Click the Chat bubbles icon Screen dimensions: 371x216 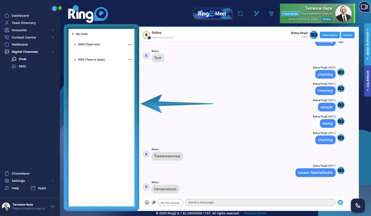(x=14, y=59)
